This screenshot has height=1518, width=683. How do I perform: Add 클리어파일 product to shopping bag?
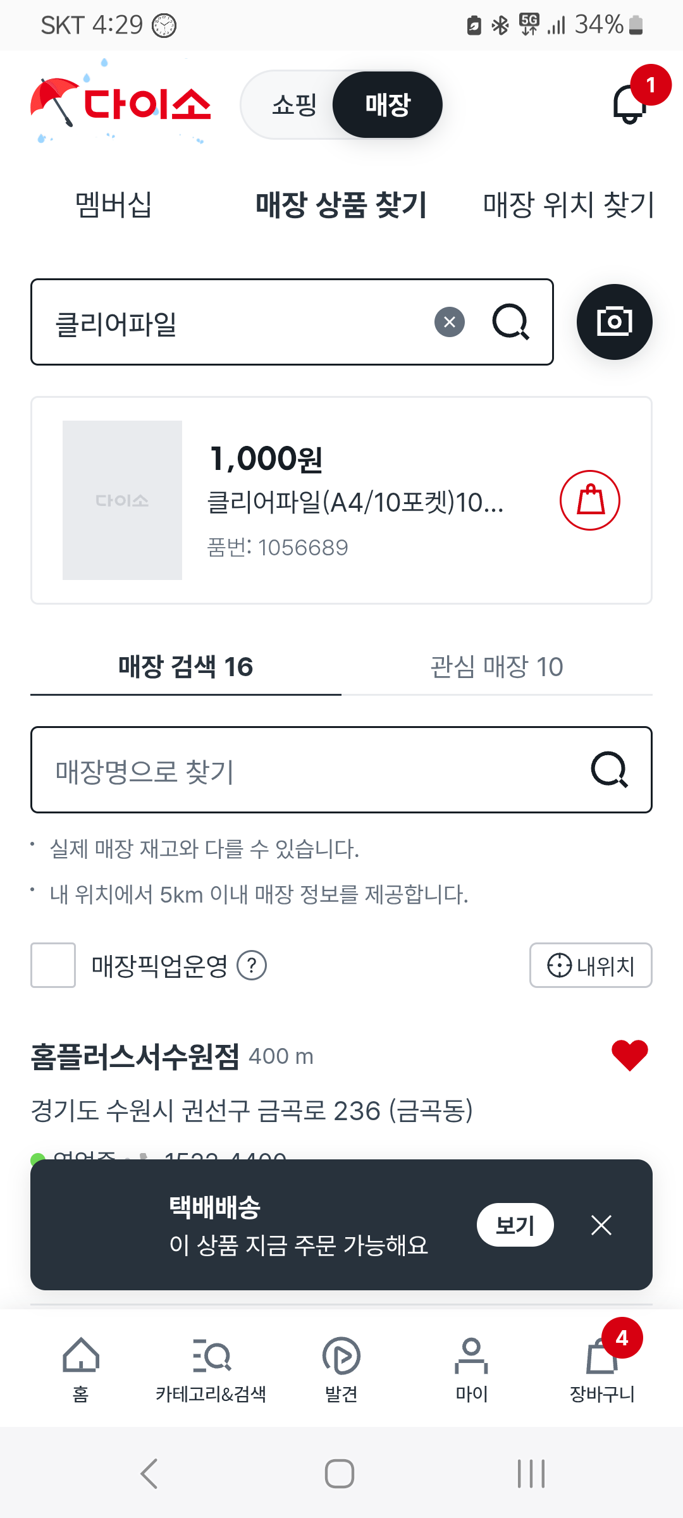[590, 500]
